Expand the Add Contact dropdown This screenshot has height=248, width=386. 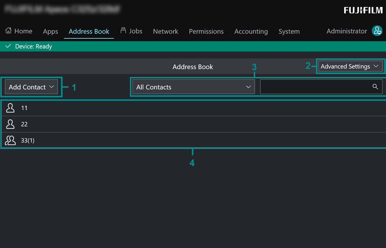click(x=31, y=87)
